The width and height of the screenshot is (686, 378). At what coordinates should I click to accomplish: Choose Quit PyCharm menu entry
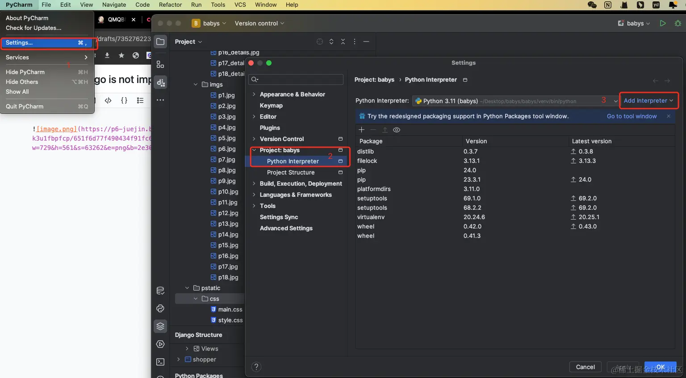(47, 106)
